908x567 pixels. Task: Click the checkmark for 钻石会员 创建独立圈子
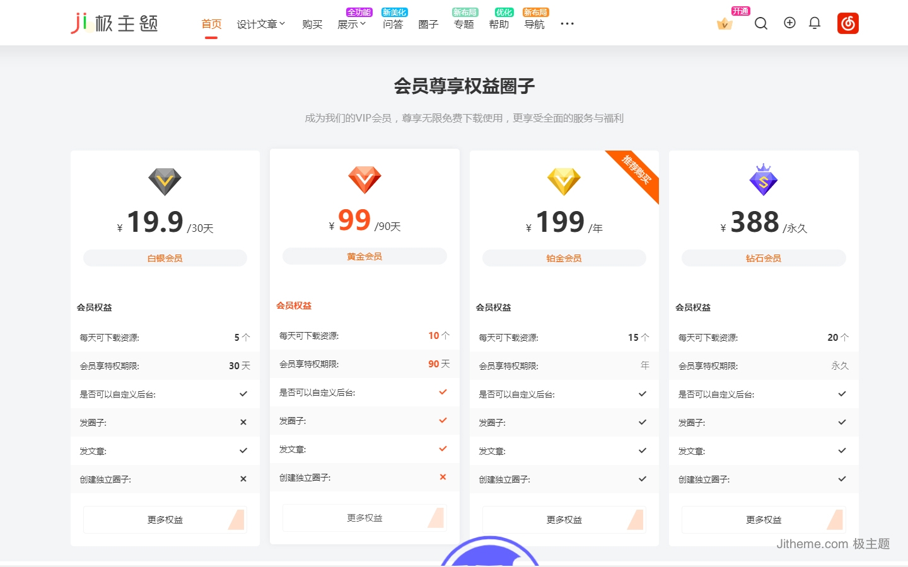point(842,479)
